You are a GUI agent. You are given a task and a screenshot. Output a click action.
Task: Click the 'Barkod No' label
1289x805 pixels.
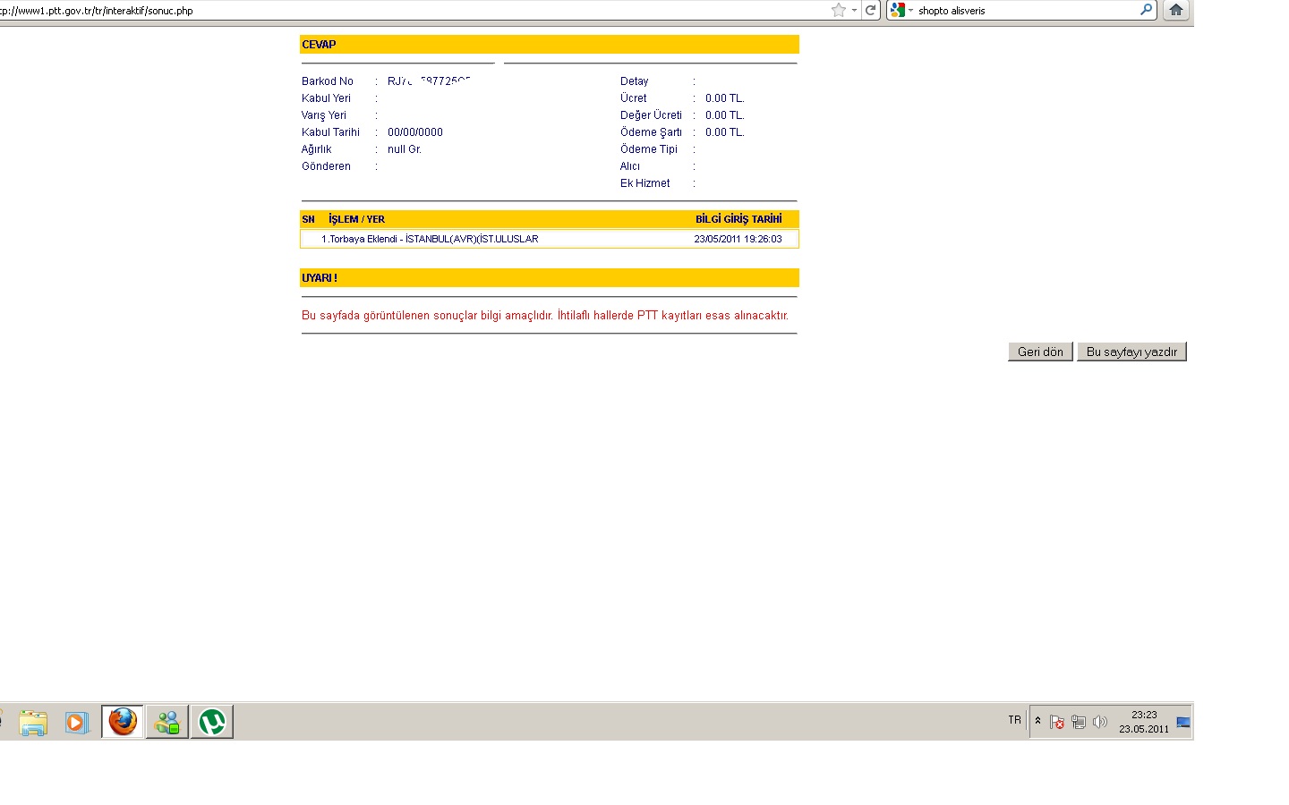(328, 81)
